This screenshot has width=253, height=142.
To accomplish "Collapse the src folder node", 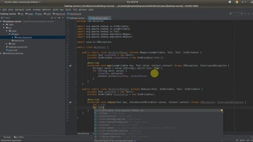I will [x=4, y=28].
